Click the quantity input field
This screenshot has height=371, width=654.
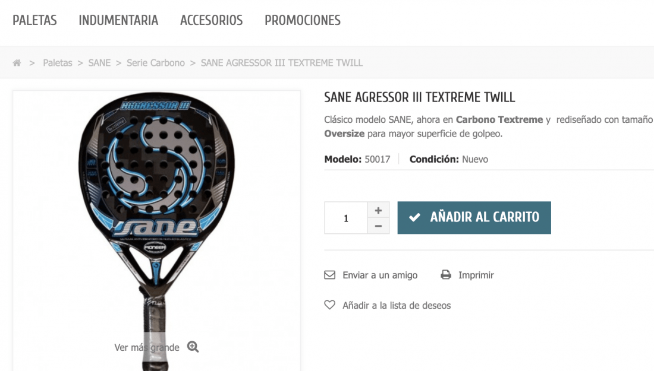coord(346,218)
